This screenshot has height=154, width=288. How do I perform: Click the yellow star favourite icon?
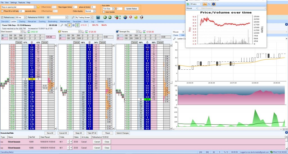click(38, 7)
